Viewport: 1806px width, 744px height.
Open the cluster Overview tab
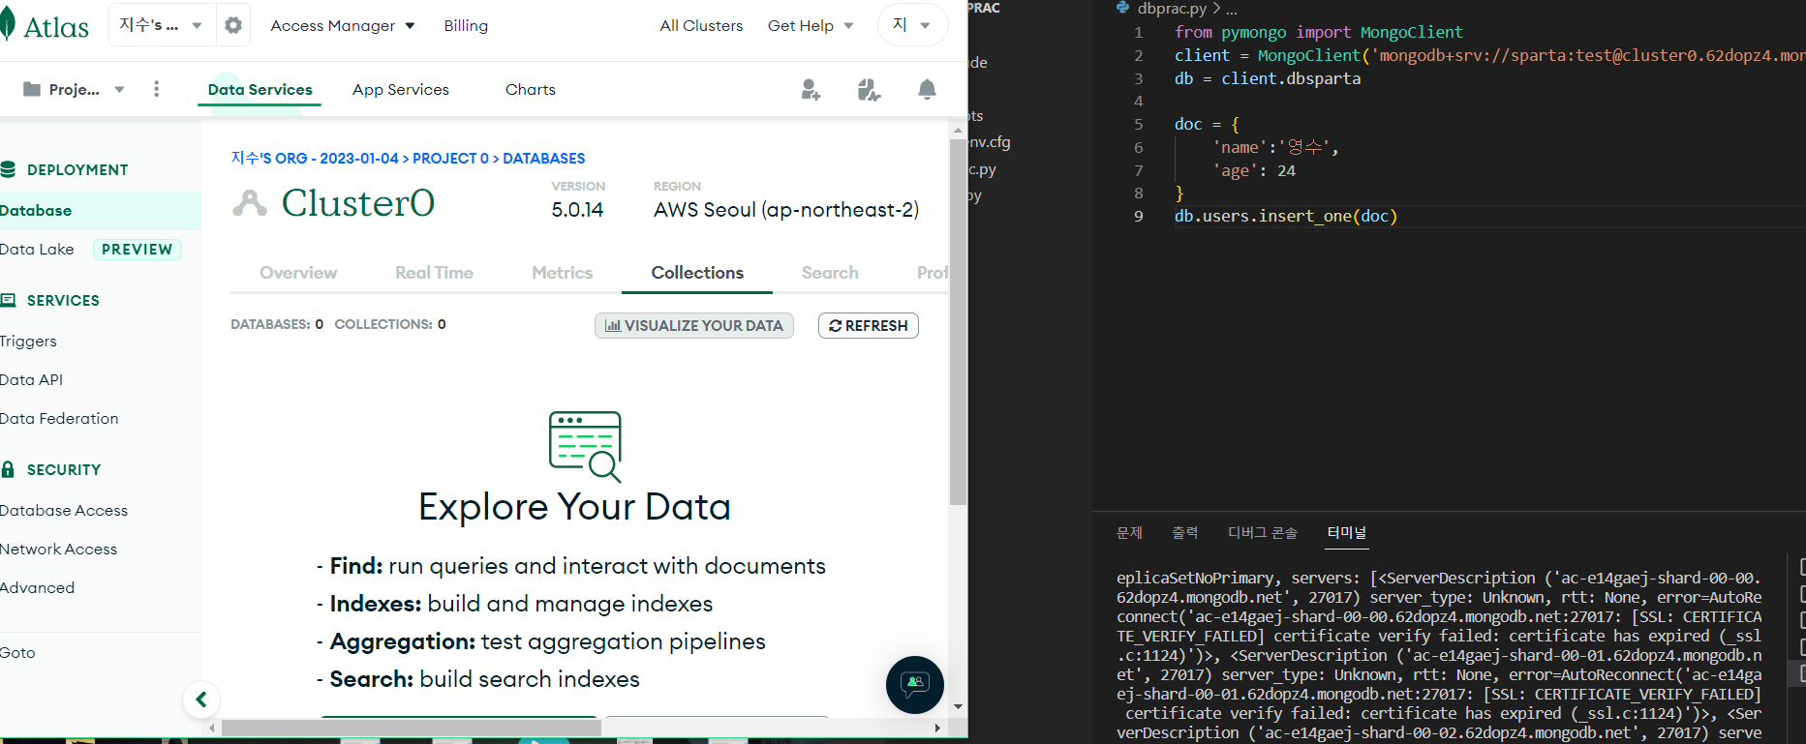[298, 273]
